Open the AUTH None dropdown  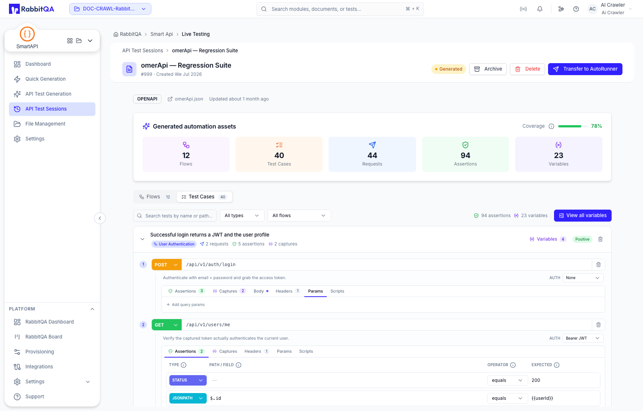(583, 278)
